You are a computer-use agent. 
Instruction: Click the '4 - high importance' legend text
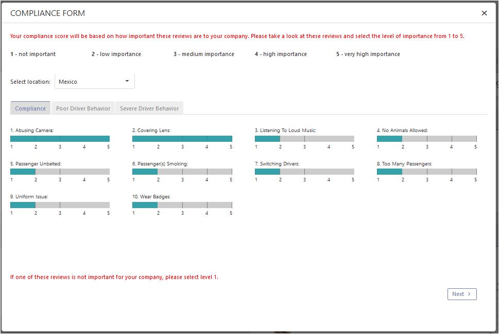(281, 54)
